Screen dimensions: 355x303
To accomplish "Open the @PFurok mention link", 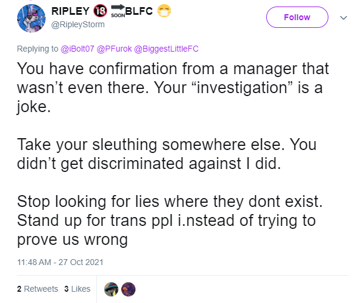I will coord(114,49).
